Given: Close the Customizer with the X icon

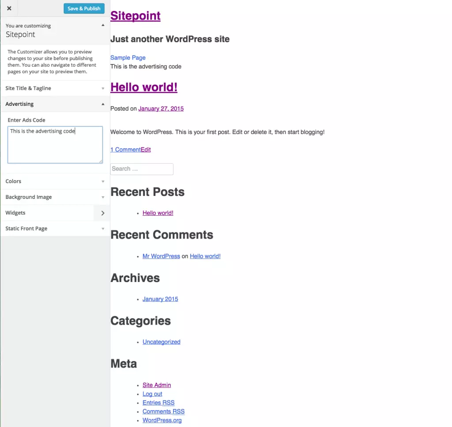Looking at the screenshot, I should tap(9, 8).
